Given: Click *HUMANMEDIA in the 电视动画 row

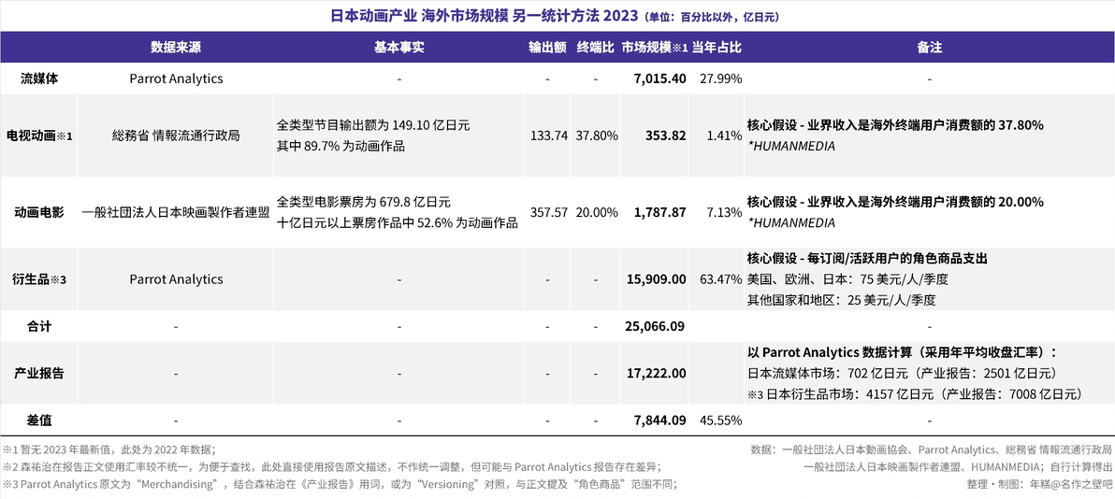Looking at the screenshot, I should [x=790, y=146].
